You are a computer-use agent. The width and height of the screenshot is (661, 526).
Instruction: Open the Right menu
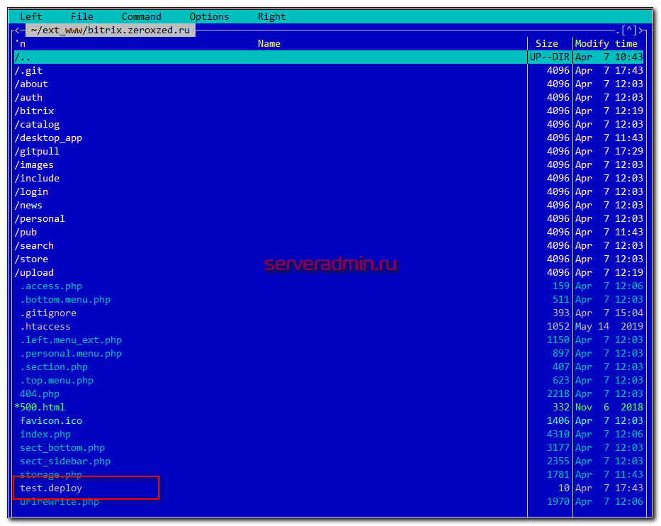click(271, 16)
